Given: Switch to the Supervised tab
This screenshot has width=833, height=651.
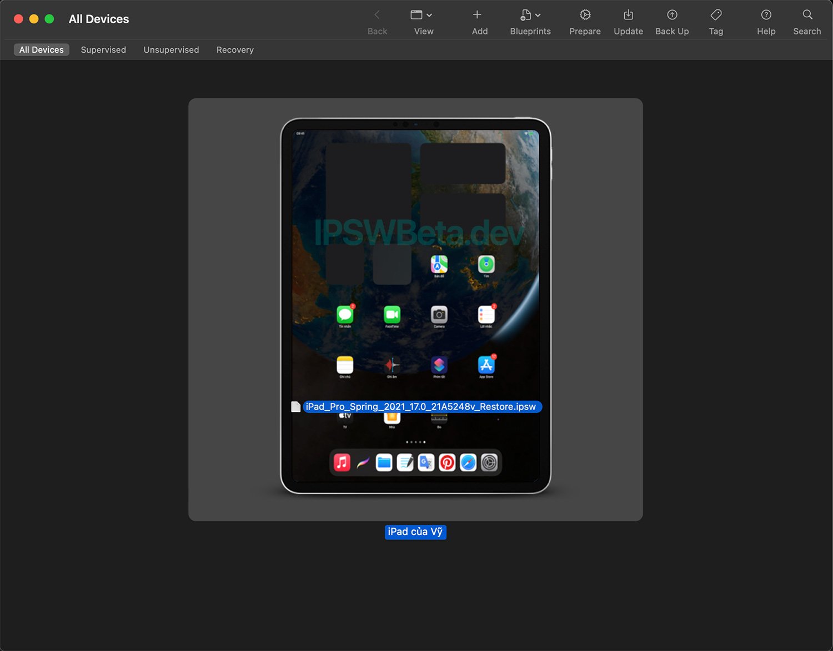Looking at the screenshot, I should 103,50.
